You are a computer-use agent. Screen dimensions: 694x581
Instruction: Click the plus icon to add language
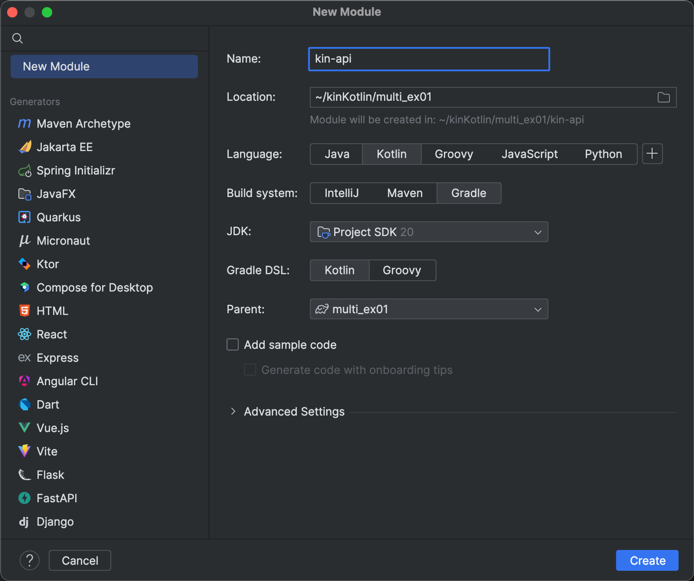[652, 154]
